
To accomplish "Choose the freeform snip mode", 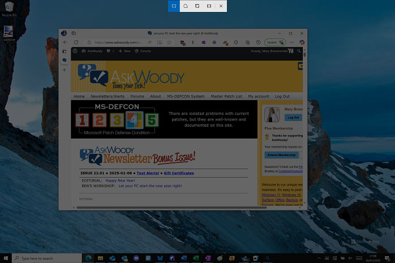I will [186, 6].
